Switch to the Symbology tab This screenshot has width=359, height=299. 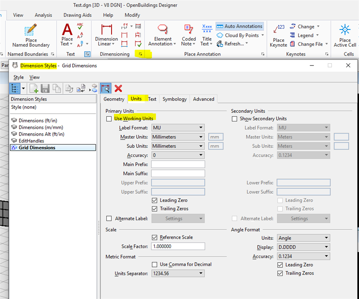175,99
